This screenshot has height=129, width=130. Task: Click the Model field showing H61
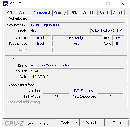click(x=60, y=31)
